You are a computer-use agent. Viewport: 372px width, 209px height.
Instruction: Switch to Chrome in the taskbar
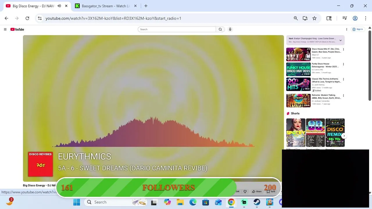click(231, 202)
